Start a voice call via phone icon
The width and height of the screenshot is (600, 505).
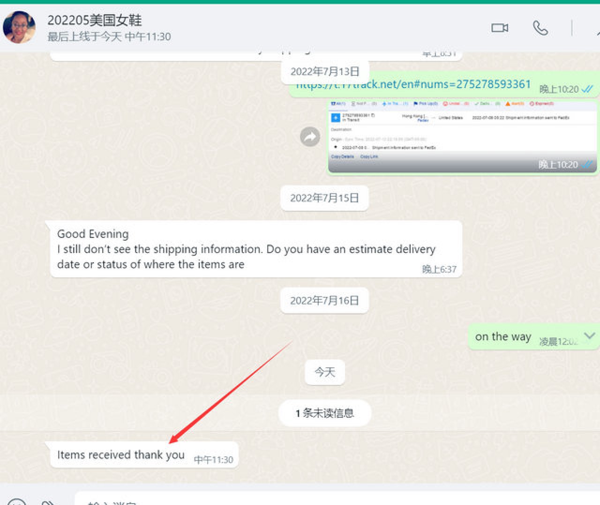coord(540,28)
